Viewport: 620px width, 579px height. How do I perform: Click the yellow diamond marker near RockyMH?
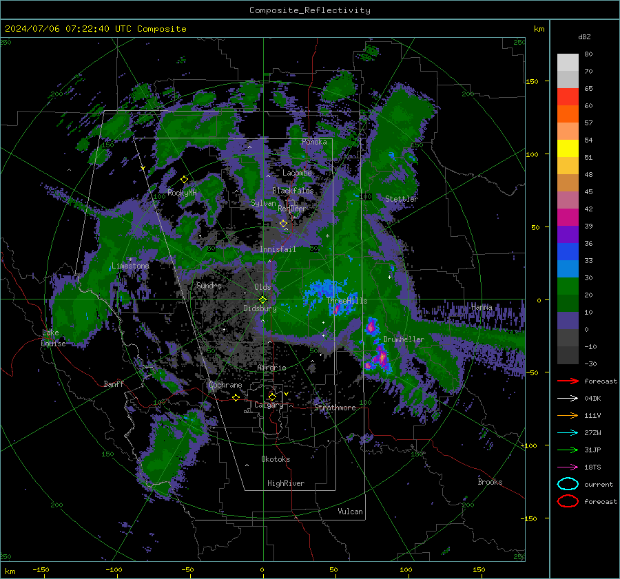184,180
